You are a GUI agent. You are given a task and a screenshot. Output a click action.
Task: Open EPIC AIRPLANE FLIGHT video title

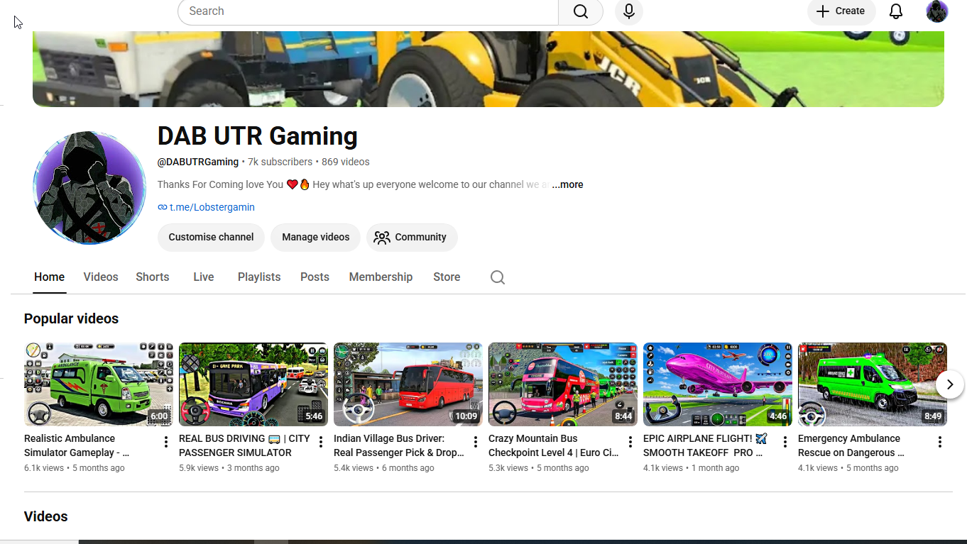tap(705, 445)
